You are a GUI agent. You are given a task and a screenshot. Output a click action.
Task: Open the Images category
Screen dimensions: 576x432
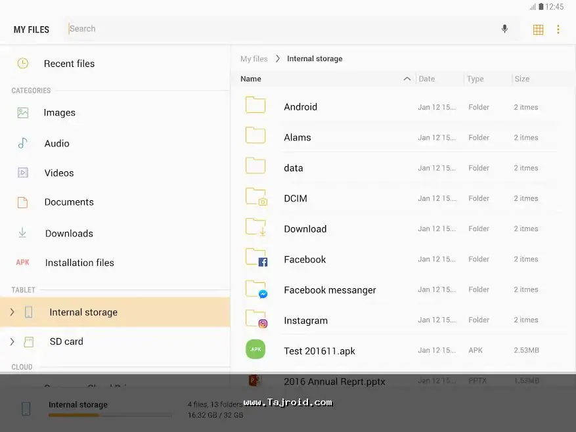coord(59,113)
